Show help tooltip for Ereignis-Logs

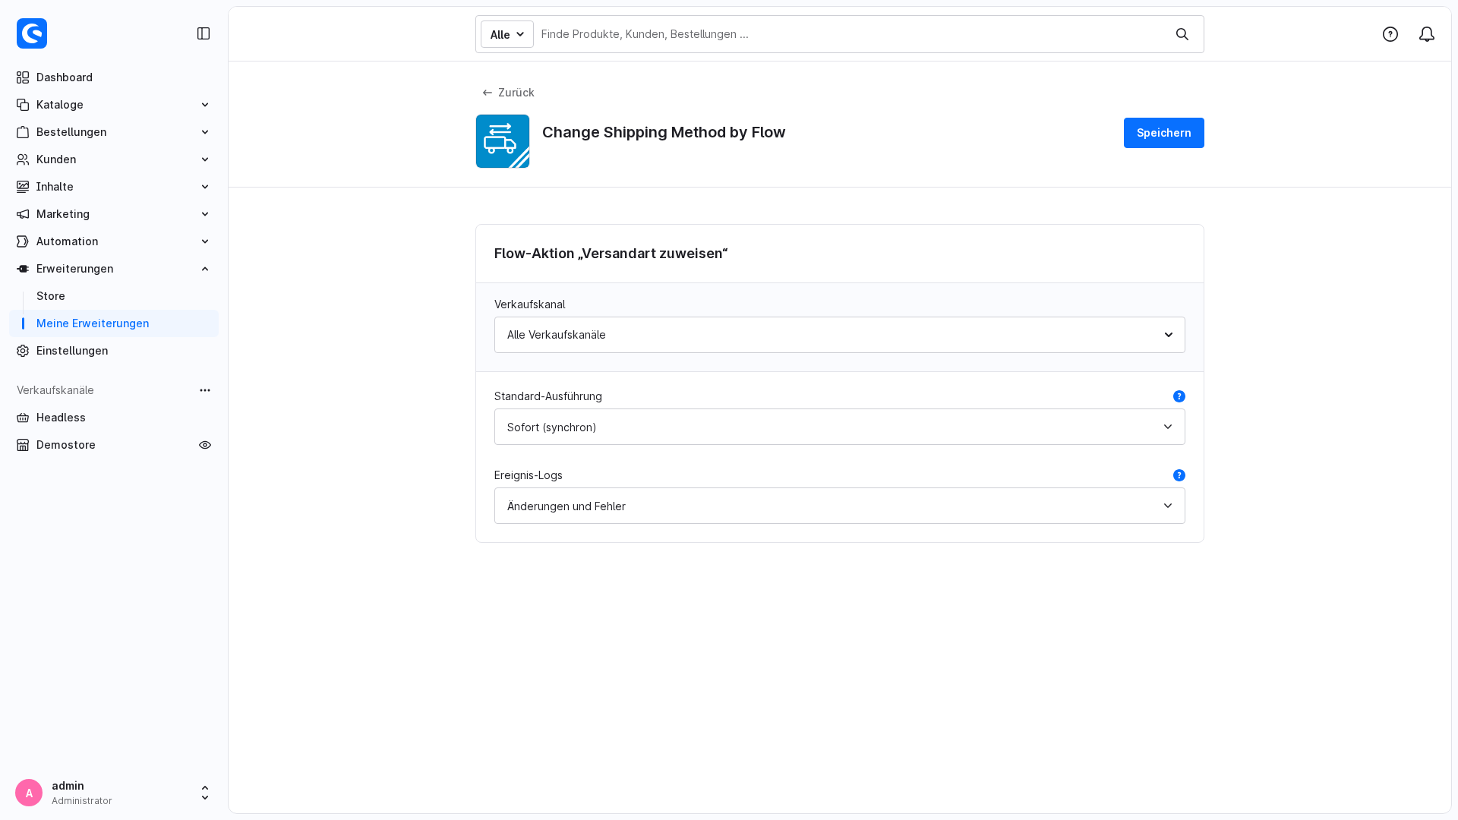[1179, 475]
